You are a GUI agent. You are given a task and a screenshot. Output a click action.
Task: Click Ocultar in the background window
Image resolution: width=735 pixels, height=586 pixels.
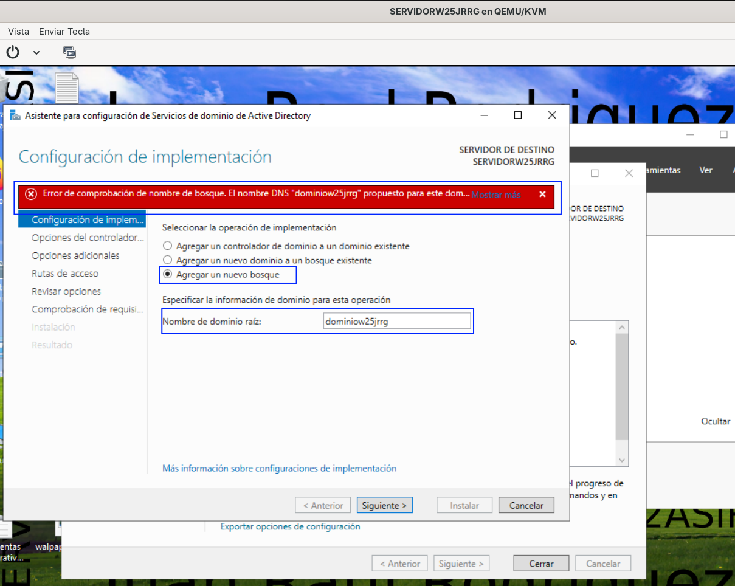point(716,421)
